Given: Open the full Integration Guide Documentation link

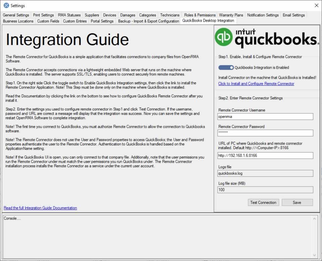Looking at the screenshot, I should (40, 208).
